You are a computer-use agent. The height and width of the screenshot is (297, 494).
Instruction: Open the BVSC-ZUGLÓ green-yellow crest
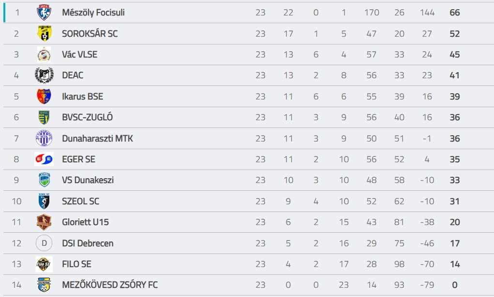click(44, 117)
